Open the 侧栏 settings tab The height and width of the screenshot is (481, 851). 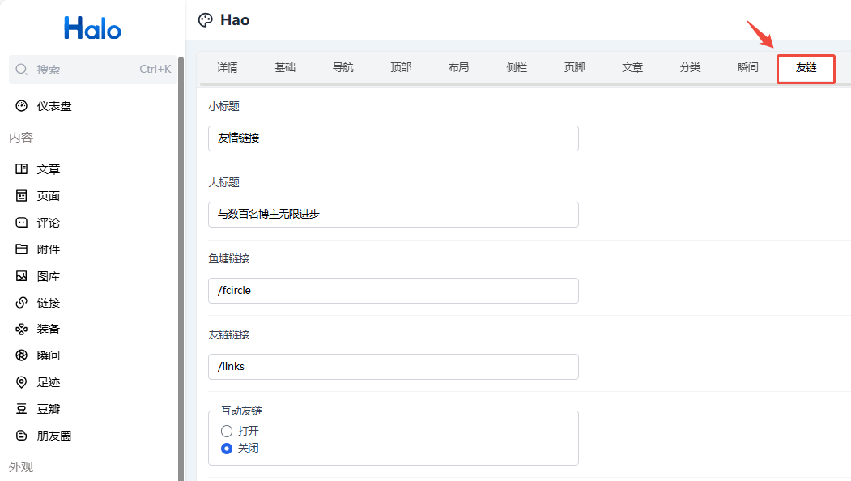click(x=517, y=68)
